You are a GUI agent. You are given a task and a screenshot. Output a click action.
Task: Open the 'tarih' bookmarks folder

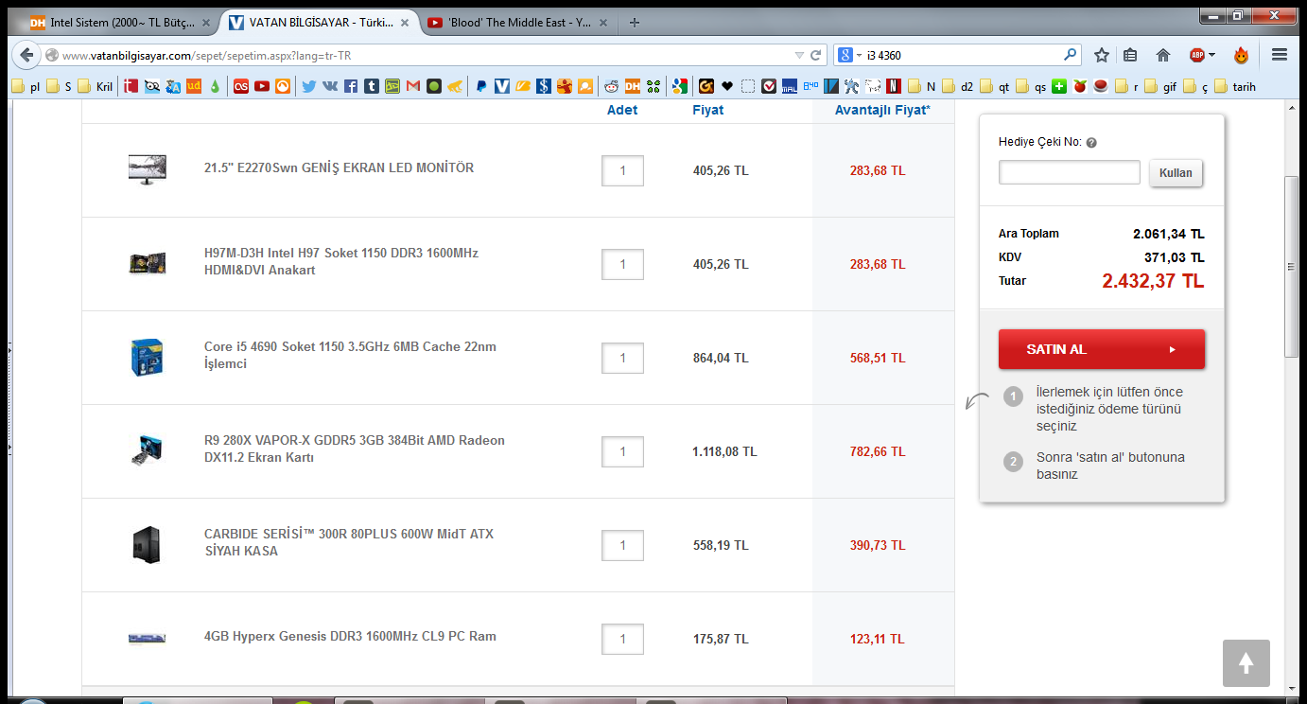[1235, 86]
